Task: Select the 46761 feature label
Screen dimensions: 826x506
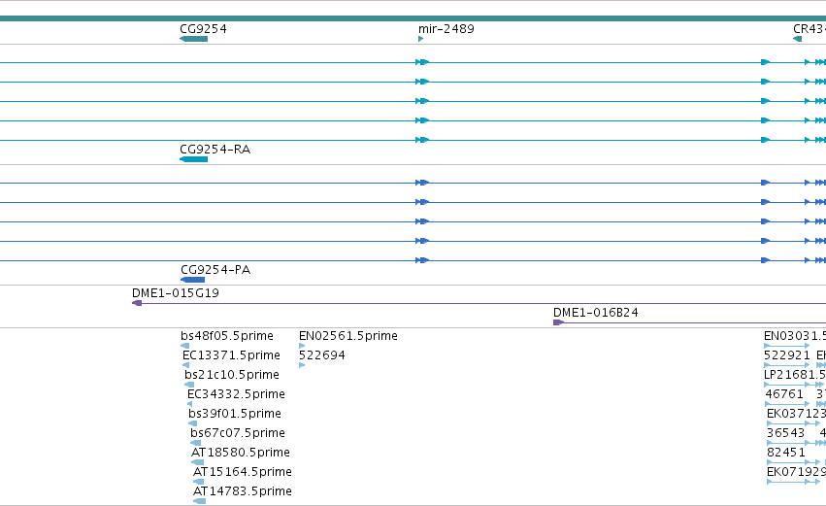Action: (784, 394)
